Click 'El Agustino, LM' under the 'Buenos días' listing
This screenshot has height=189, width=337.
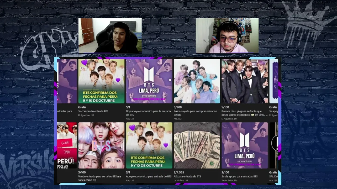click(x=229, y=119)
